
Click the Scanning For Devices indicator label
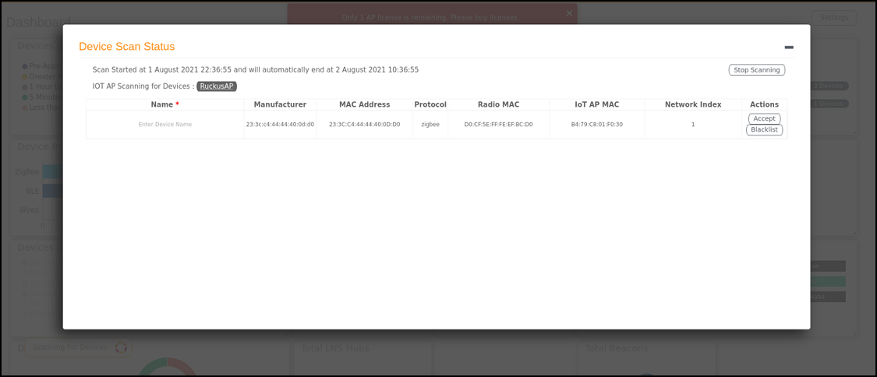point(70,347)
